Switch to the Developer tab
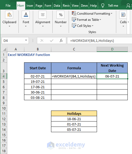 [84, 6]
